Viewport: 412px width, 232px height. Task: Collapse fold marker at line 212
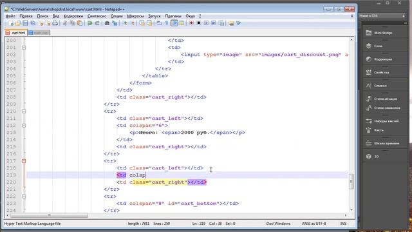[24, 126]
